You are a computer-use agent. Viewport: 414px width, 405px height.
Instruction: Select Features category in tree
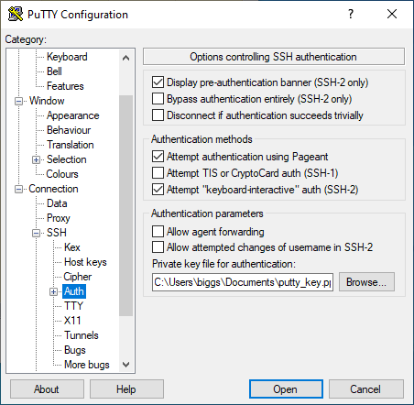[65, 86]
